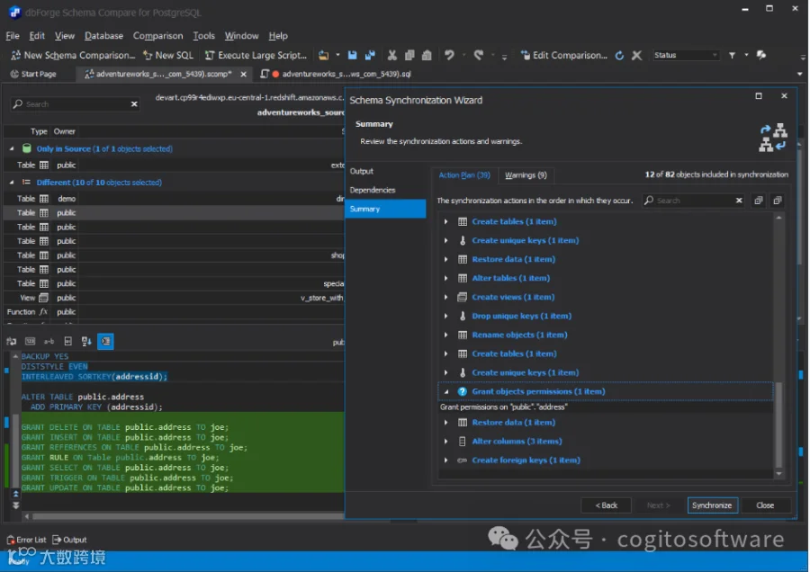Click the Close button in wizard
The height and width of the screenshot is (572, 810).
pyautogui.click(x=765, y=505)
